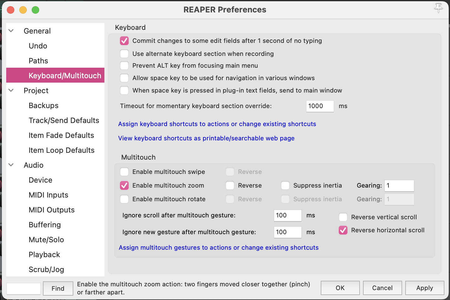Disable multitouch zoom checkbox
The width and height of the screenshot is (450, 300).
124,185
